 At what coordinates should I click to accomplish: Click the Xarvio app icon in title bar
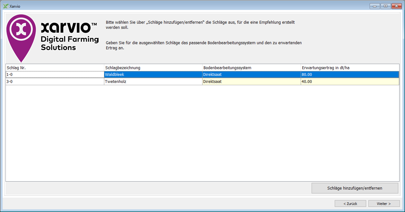pyautogui.click(x=5, y=6)
